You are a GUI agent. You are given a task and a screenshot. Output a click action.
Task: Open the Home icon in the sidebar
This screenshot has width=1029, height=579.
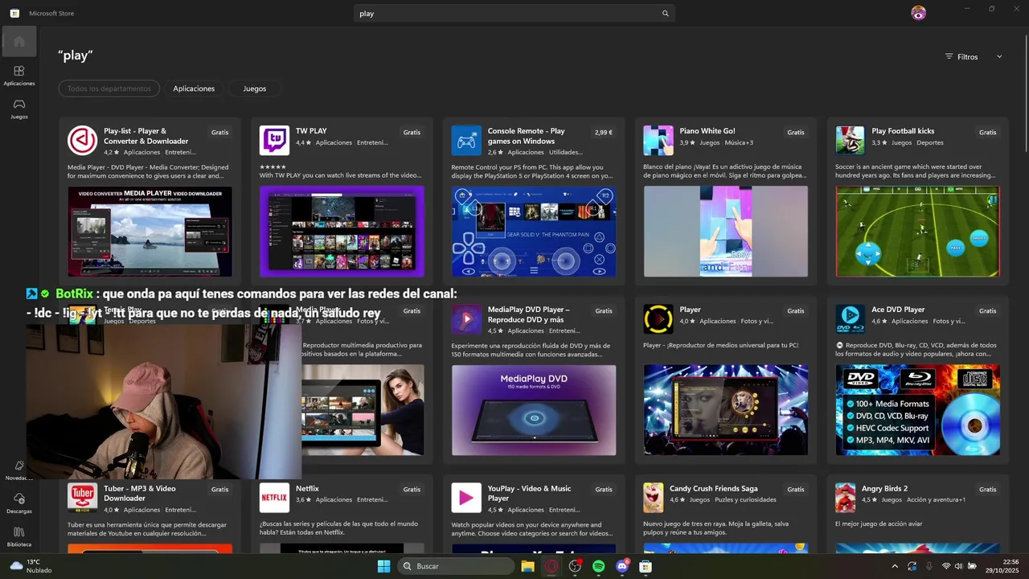pos(19,41)
